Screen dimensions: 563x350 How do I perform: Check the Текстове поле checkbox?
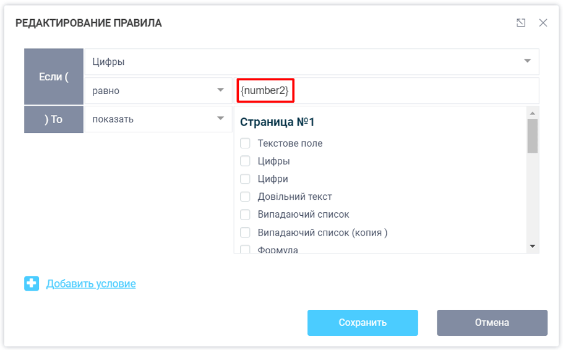tap(245, 143)
